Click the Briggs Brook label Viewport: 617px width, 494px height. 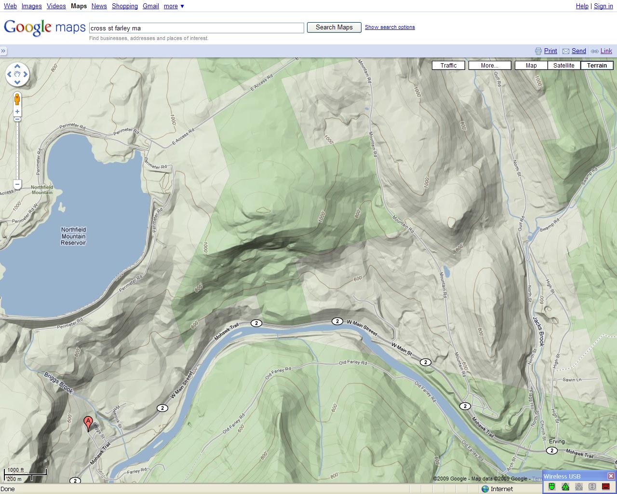[58, 383]
